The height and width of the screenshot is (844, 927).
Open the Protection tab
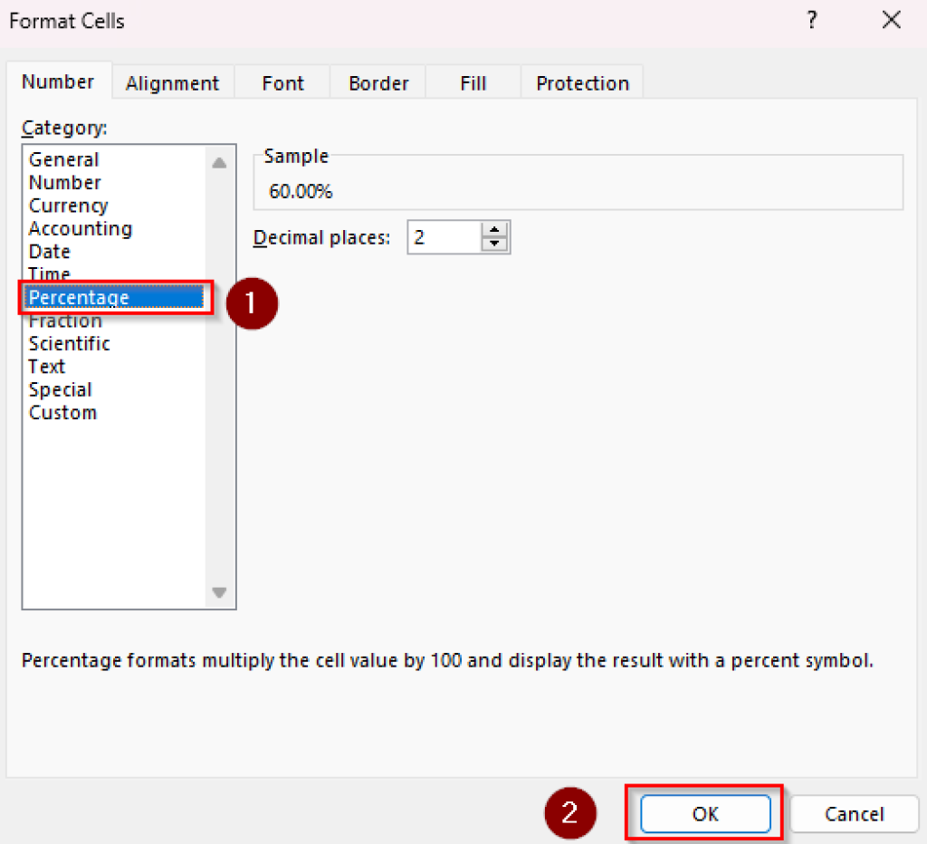point(582,82)
